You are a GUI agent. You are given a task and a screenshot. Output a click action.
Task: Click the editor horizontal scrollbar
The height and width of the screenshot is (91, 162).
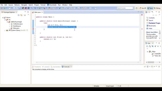[x=87, y=62]
